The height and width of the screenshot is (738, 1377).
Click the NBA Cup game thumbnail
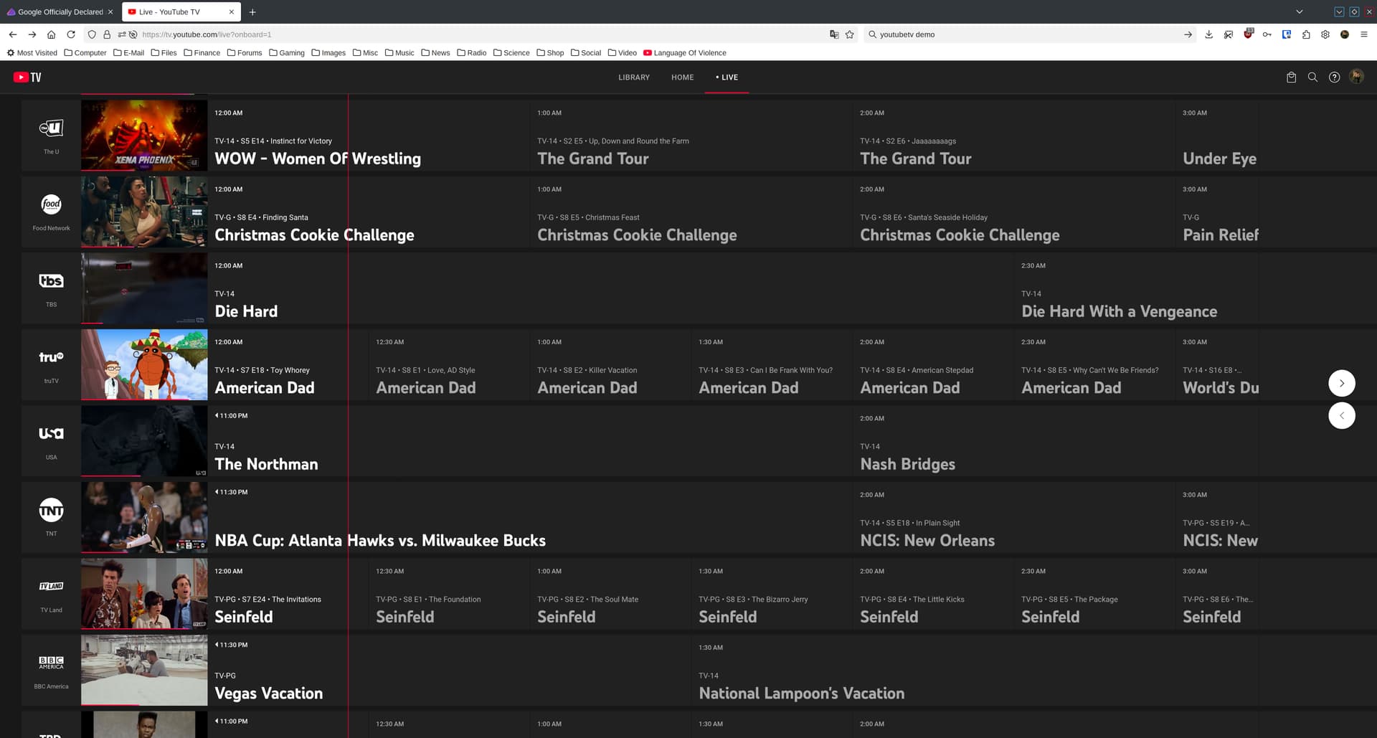[x=144, y=517]
